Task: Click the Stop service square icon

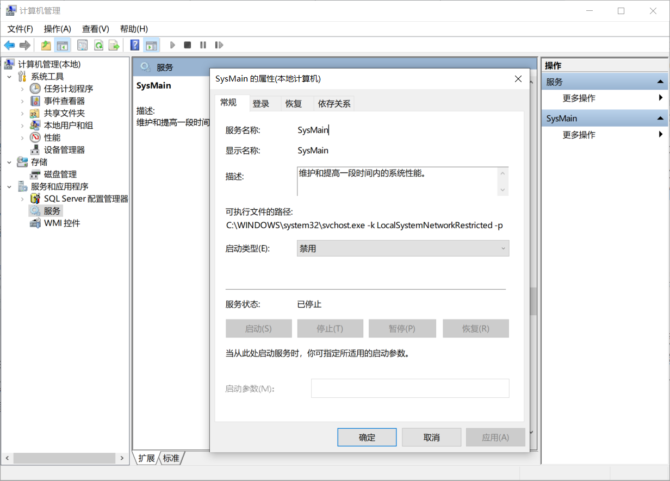Action: pyautogui.click(x=188, y=45)
